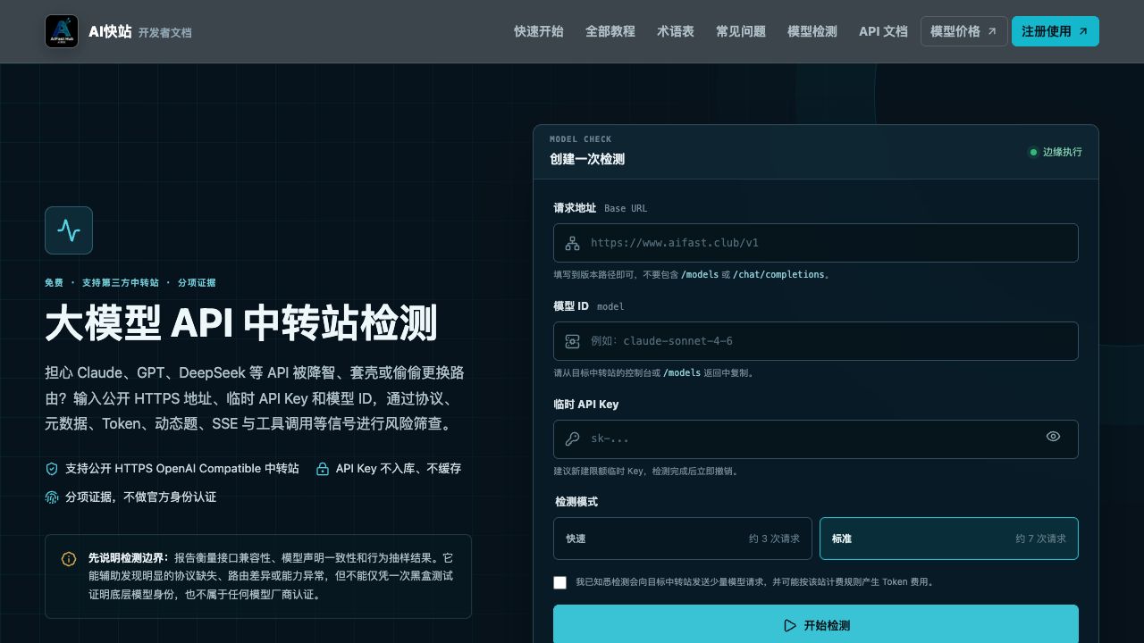Click the chip icon in model ID field
Screen dimensions: 1144x643
[572, 341]
